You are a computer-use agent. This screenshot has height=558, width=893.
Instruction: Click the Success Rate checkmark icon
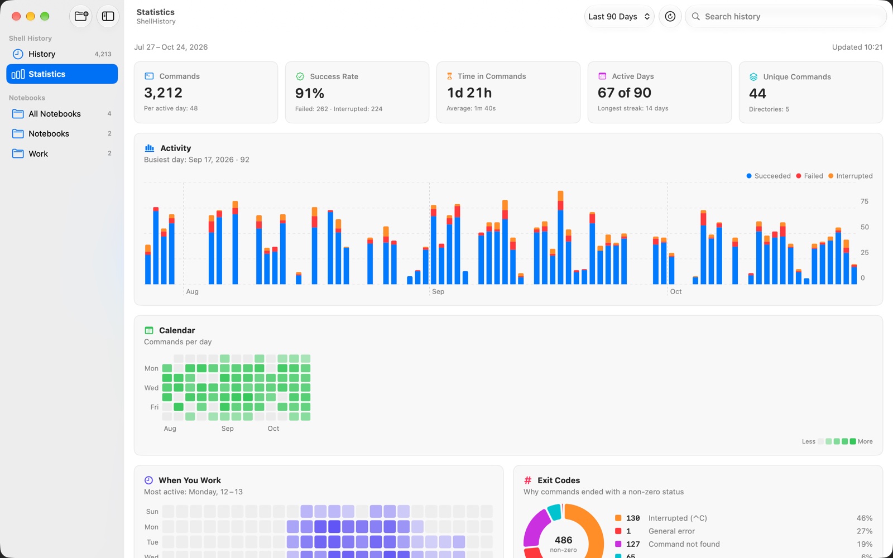tap(300, 76)
